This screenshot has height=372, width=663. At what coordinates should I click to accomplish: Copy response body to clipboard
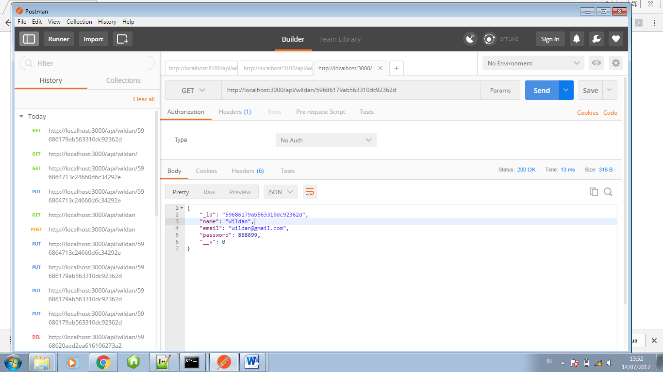point(594,192)
